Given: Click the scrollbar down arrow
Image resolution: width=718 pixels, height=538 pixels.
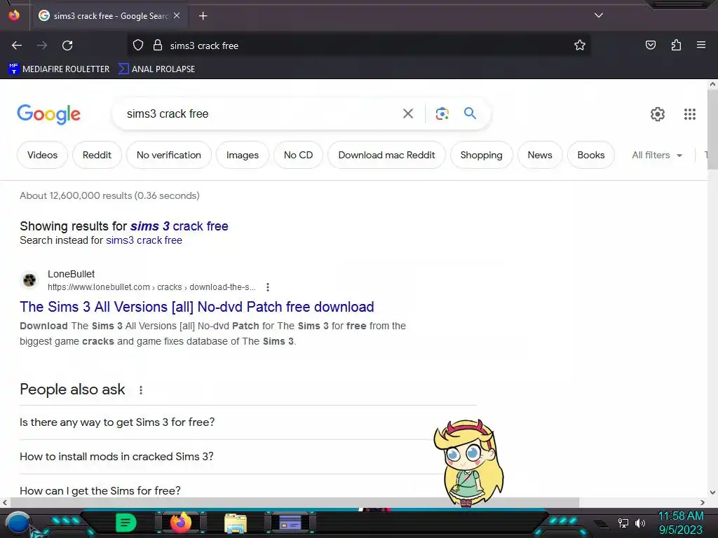Looking at the screenshot, I should (x=712, y=492).
